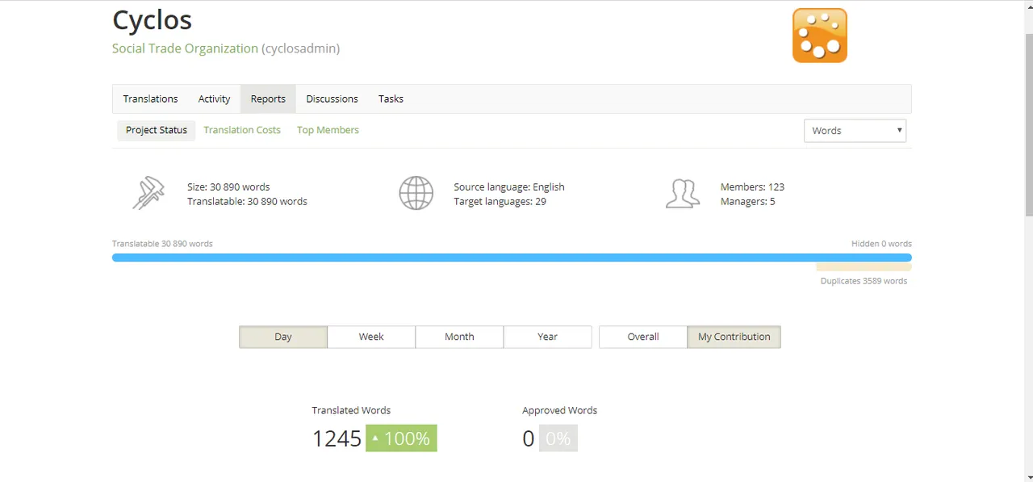This screenshot has width=1033, height=482.
Task: Click the 'Approved Words' heading
Action: click(x=559, y=410)
